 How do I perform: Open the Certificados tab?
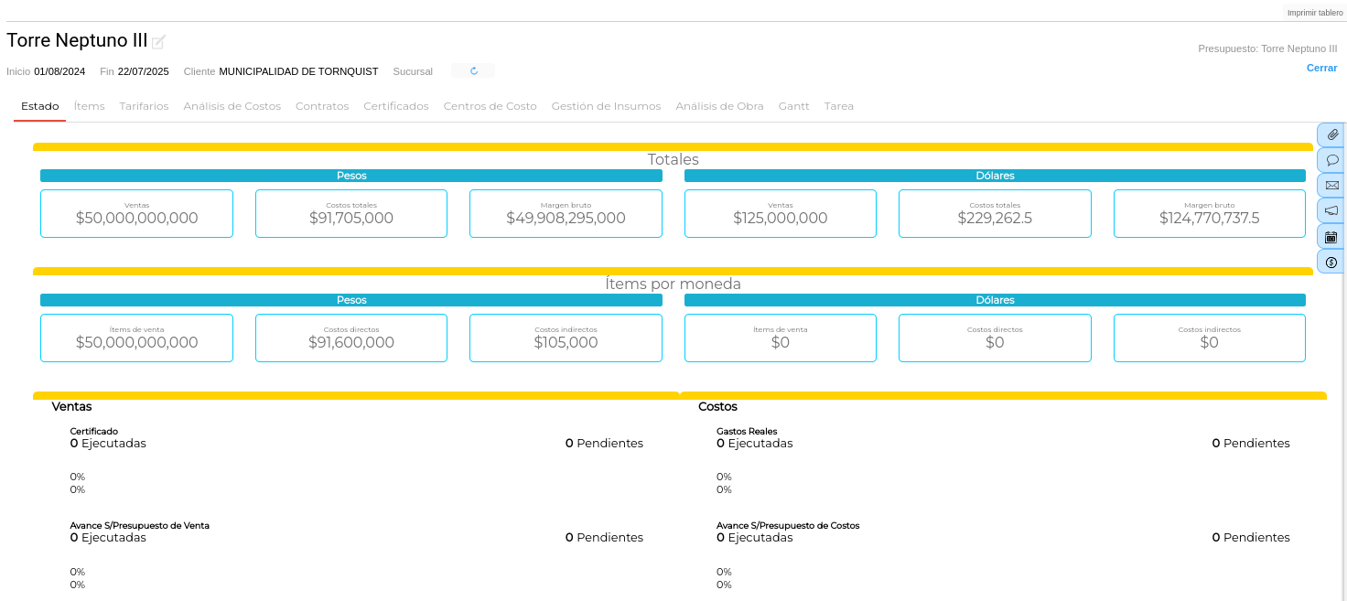pyautogui.click(x=395, y=106)
